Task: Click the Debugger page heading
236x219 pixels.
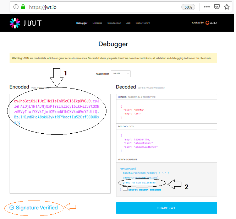Action: tap(113, 44)
